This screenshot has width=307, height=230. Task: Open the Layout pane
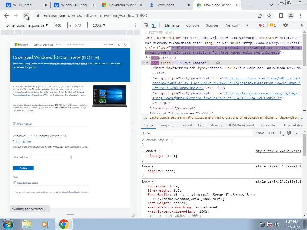coord(187,125)
